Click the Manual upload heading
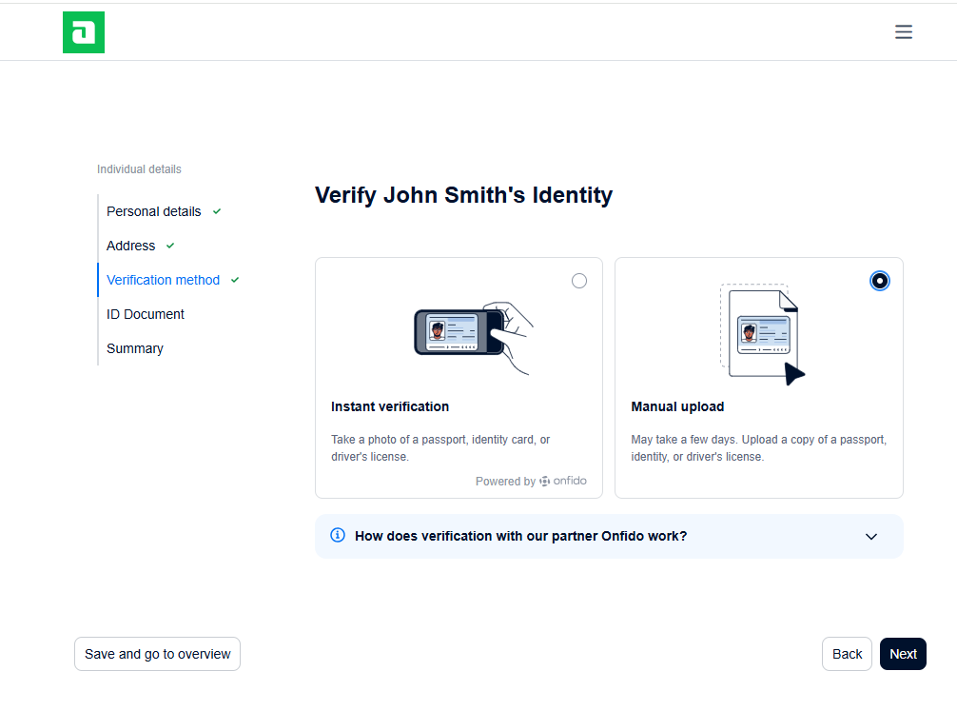The height and width of the screenshot is (711, 957). (677, 406)
